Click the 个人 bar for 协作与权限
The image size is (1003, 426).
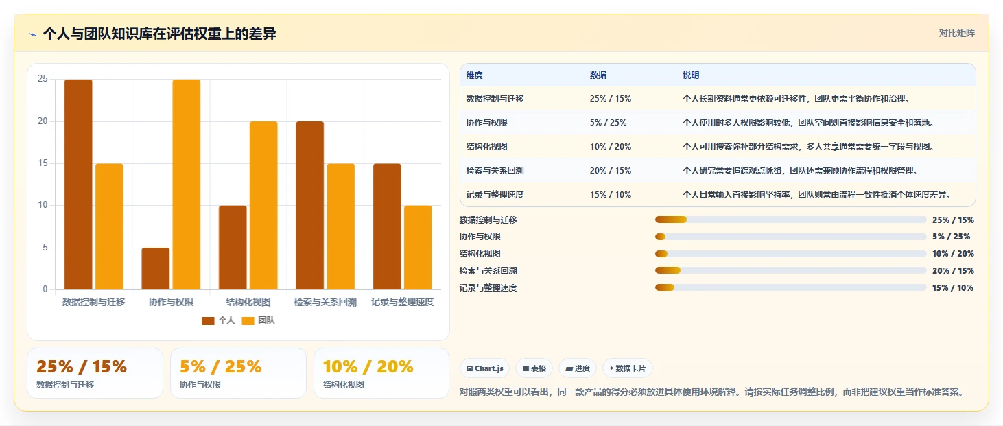[x=156, y=268]
